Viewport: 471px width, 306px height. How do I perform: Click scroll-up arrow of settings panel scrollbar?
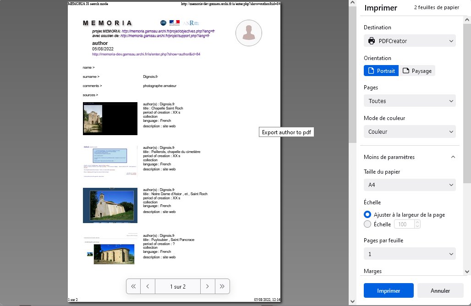467,20
